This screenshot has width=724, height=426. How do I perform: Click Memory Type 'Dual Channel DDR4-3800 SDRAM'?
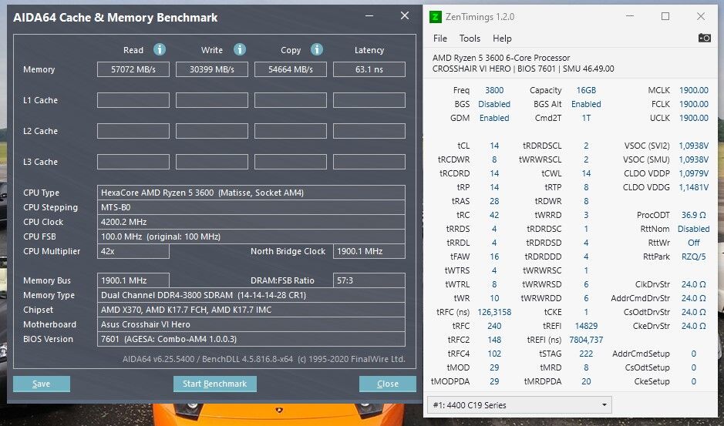(251, 295)
